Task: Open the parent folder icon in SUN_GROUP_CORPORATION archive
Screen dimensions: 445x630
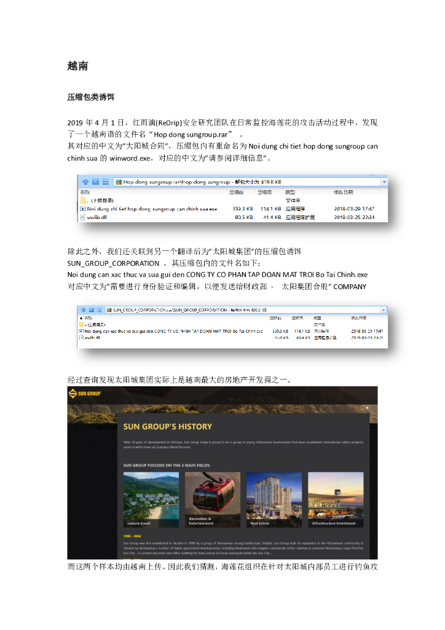Action: [82, 325]
